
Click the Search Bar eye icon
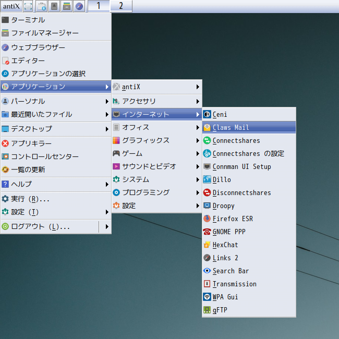click(207, 271)
